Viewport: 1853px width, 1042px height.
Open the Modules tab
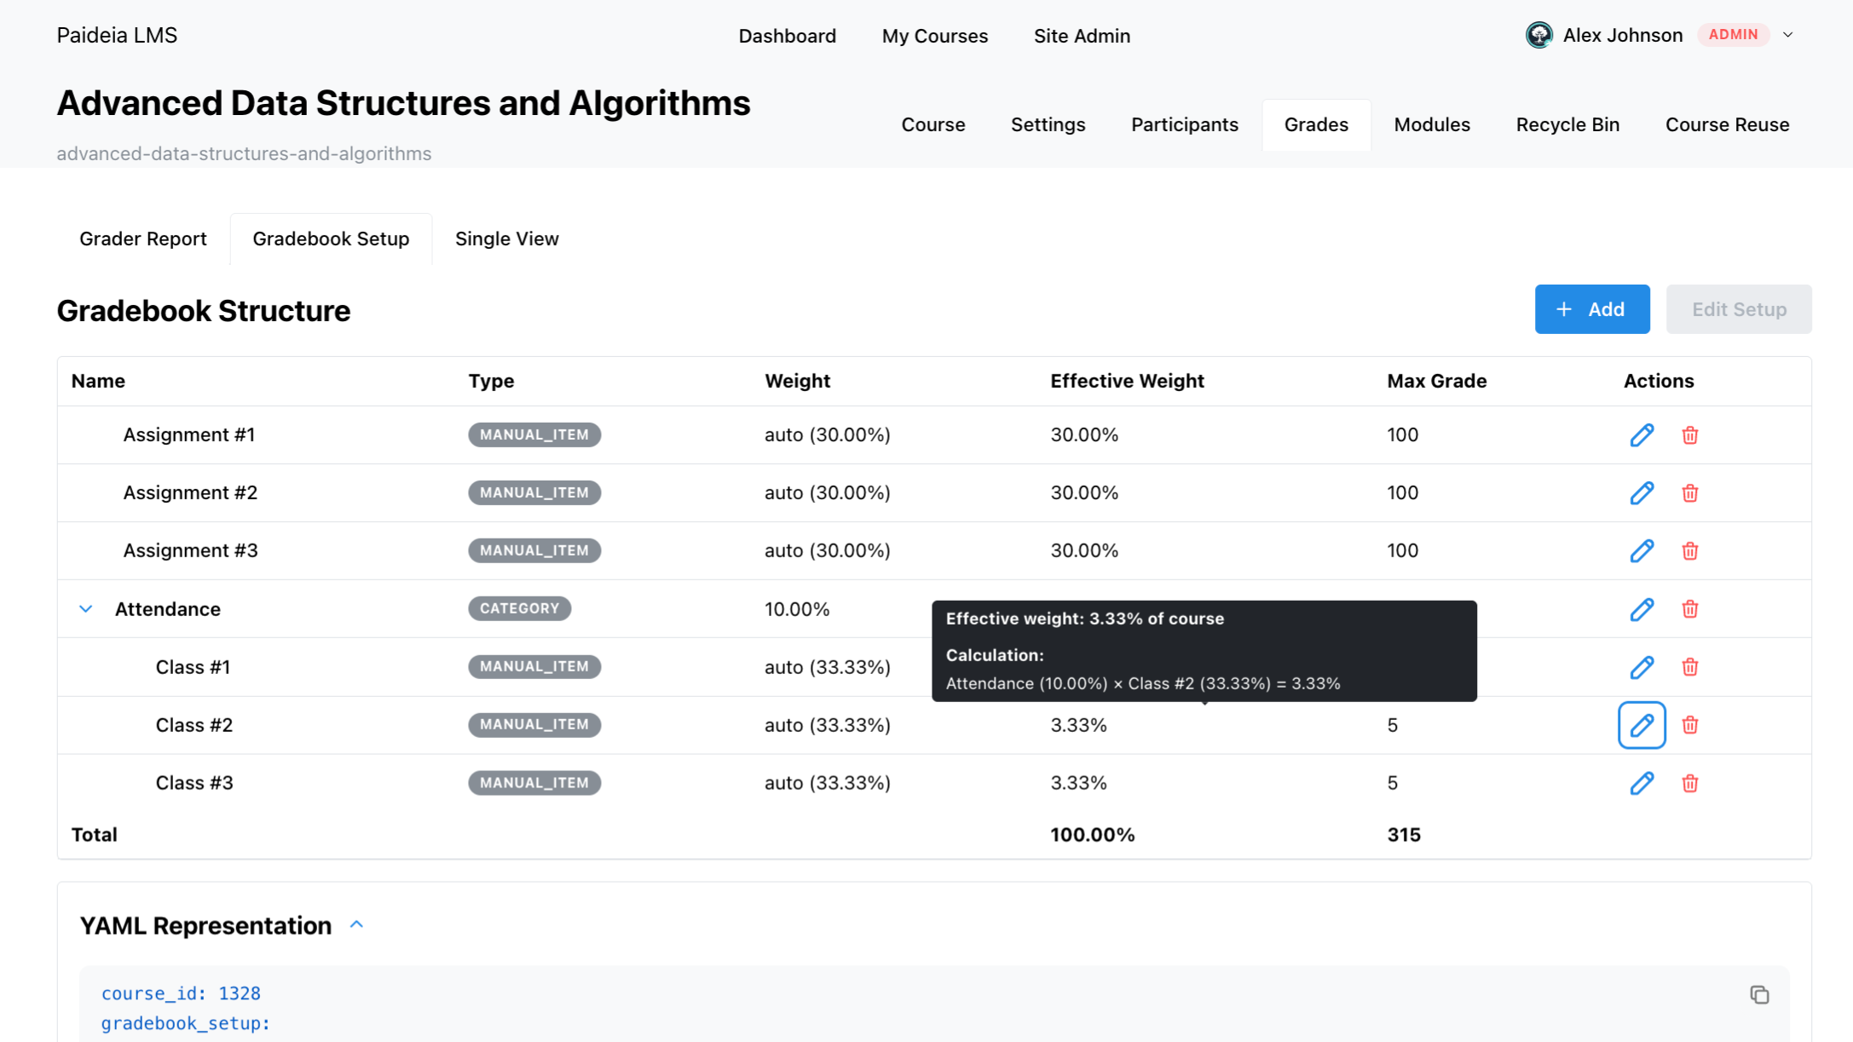tap(1431, 124)
